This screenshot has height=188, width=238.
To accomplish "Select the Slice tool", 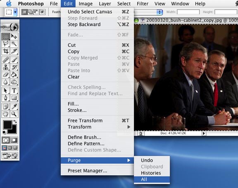I will [x=14, y=51].
